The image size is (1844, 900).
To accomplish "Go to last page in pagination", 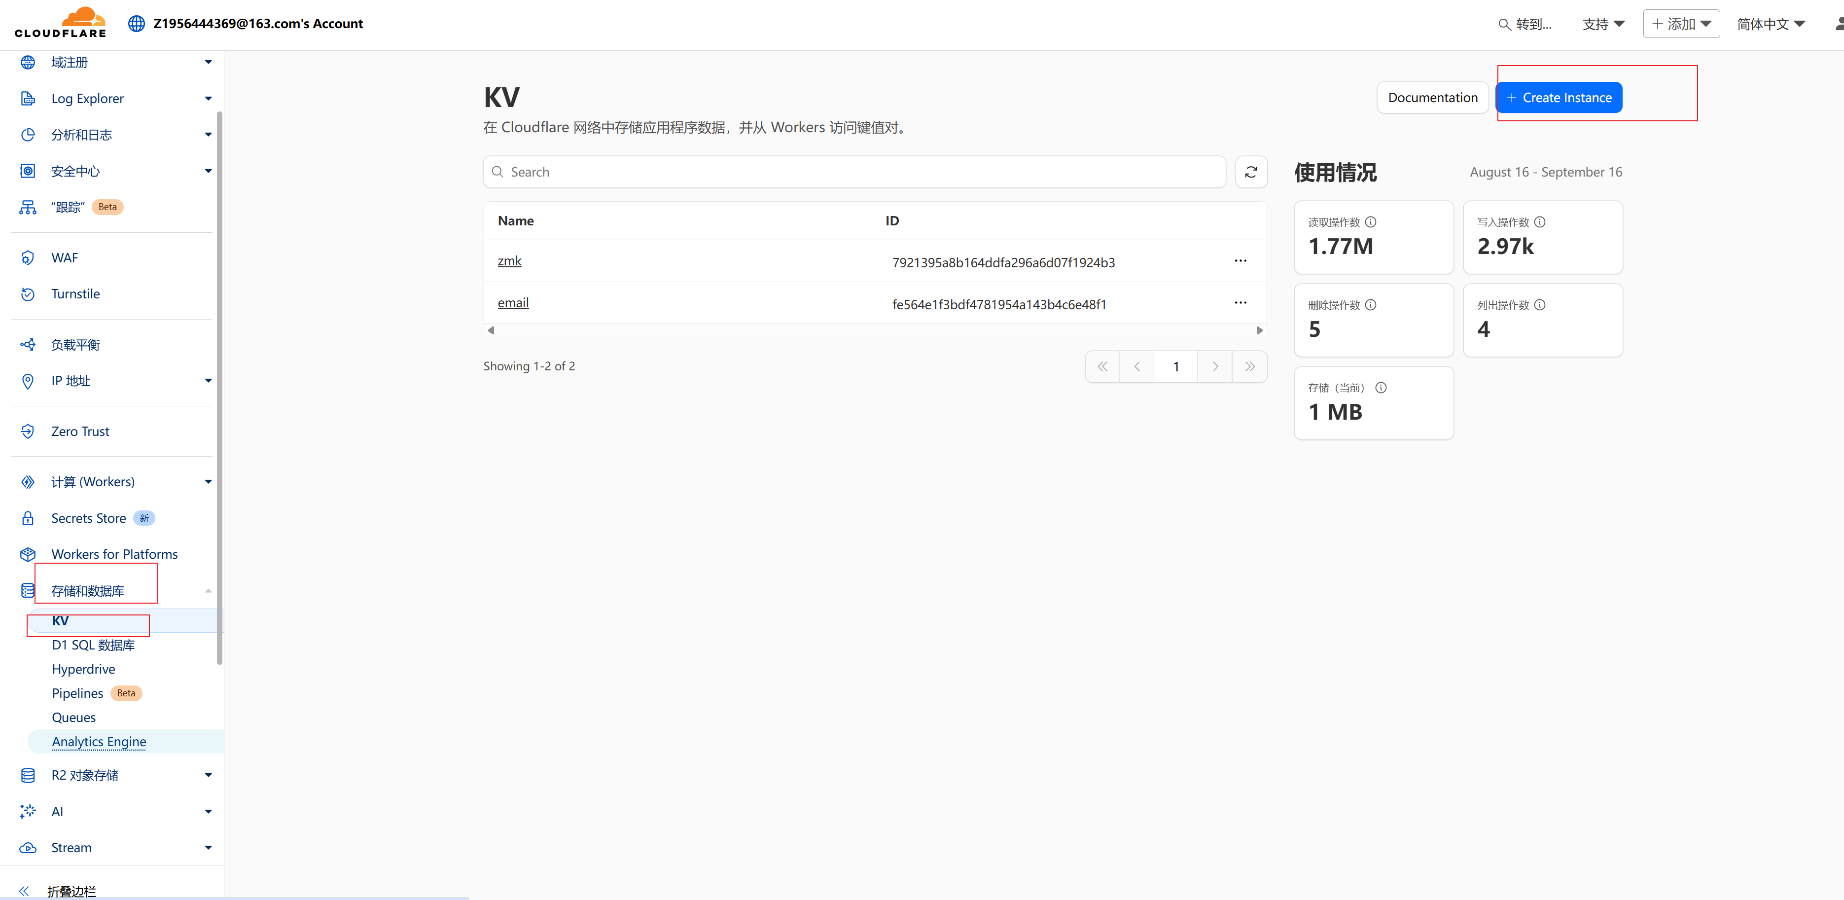I will 1250,366.
